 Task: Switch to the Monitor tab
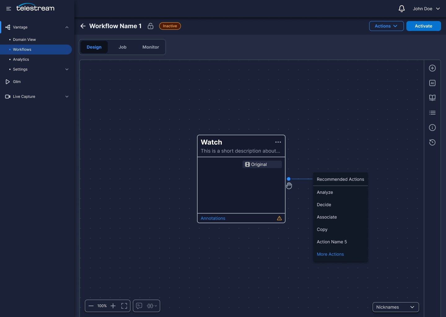pyautogui.click(x=151, y=47)
